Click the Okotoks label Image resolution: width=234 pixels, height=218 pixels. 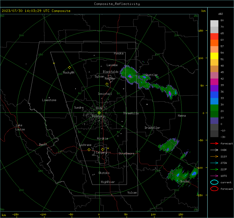click(104, 173)
